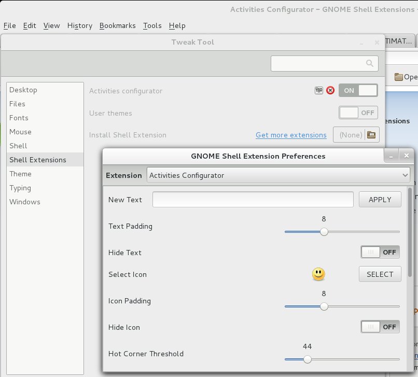
Task: Click the Text Padding slider handle
Action: pos(324,232)
